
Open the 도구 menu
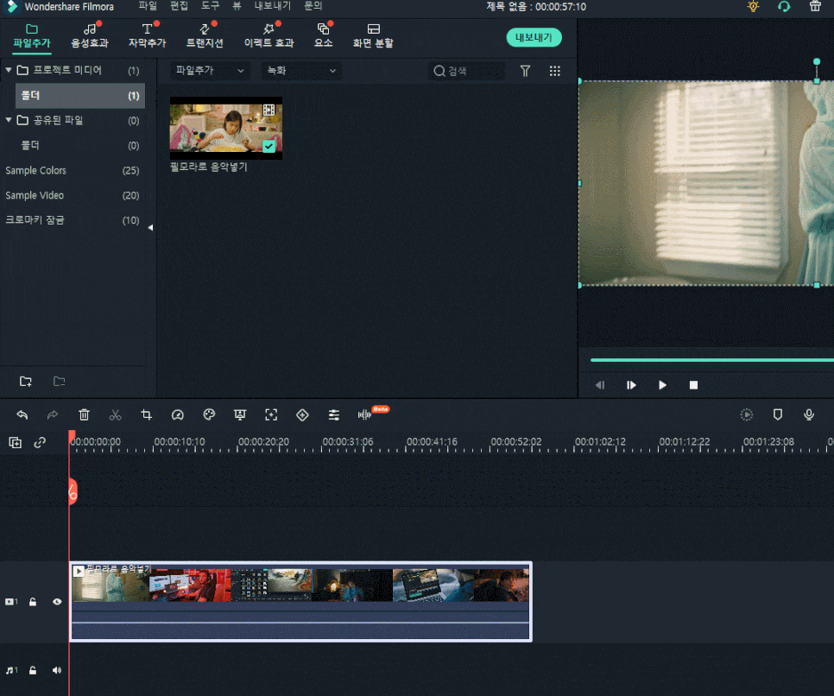tap(210, 6)
